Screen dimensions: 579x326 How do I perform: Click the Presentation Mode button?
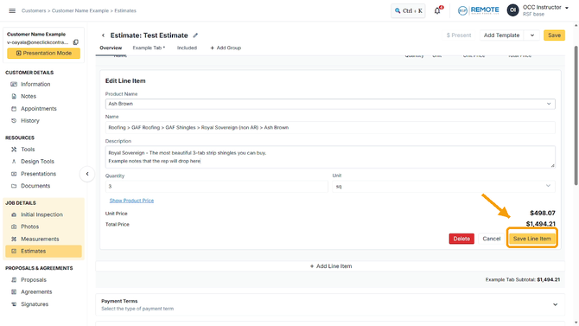click(x=43, y=54)
